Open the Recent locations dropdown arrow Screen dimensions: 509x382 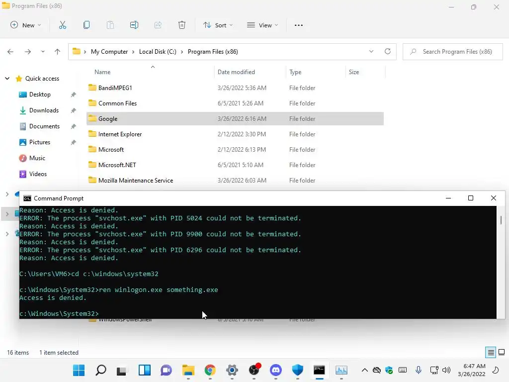pyautogui.click(x=43, y=52)
